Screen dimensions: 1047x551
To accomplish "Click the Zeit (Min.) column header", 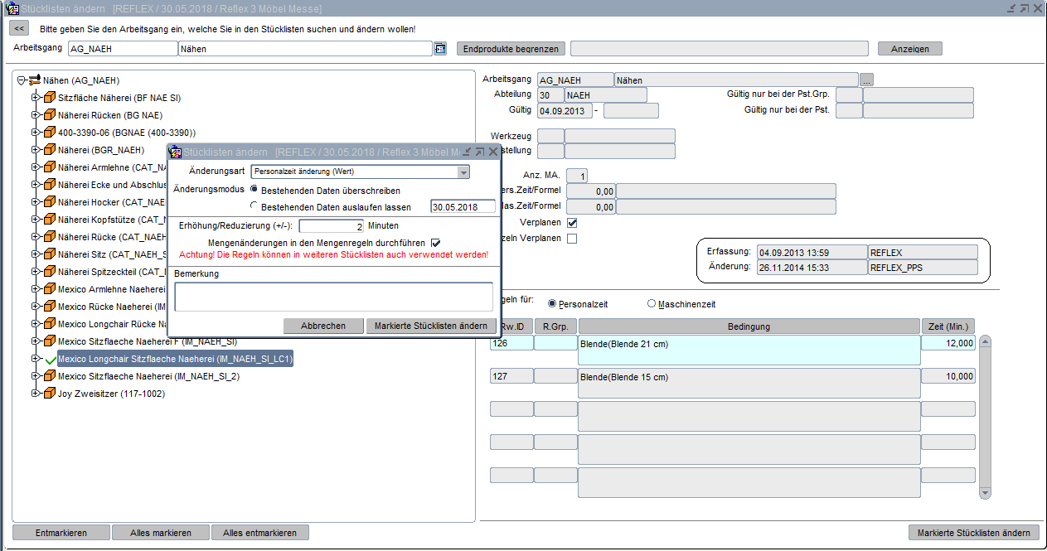I will tap(948, 326).
